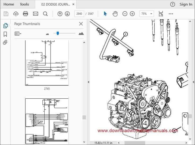
Task: Zoom out with minus icon
Action: tap(125, 14)
